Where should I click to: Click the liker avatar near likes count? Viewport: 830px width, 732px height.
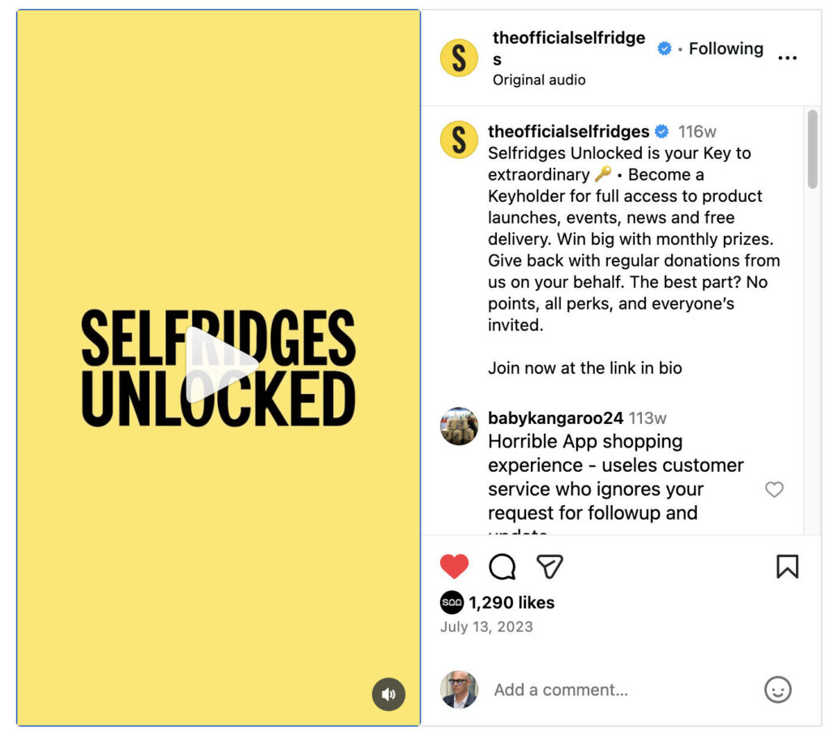(x=451, y=602)
